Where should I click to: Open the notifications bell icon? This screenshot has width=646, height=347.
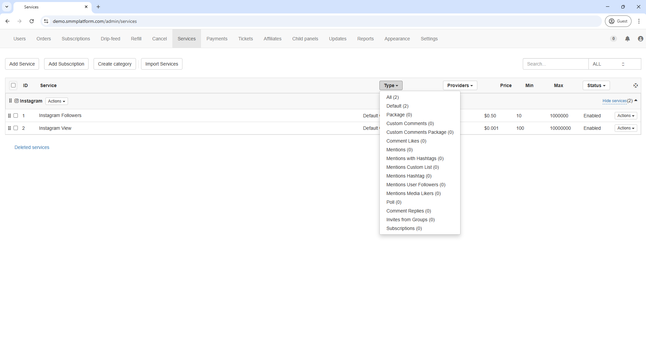pos(627,39)
